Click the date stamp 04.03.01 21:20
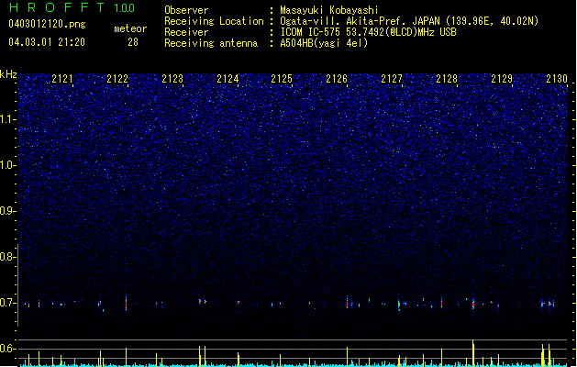577x367 pixels. click(47, 42)
